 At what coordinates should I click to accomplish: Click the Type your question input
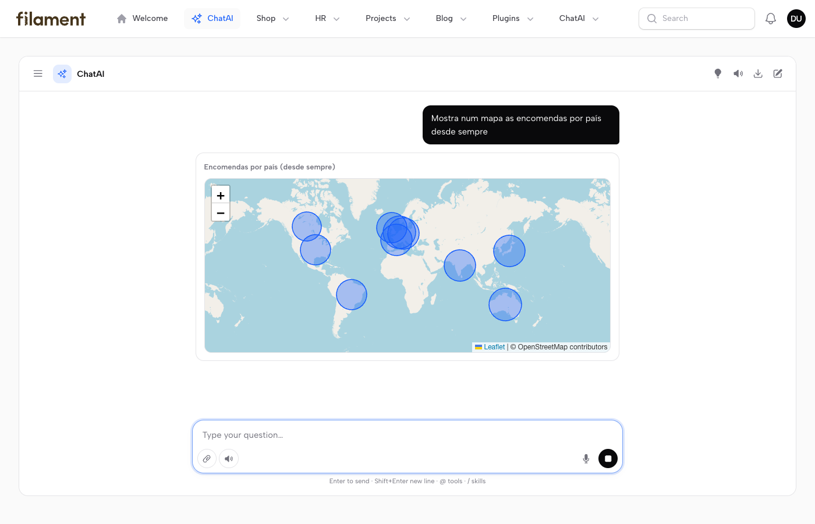(408, 435)
